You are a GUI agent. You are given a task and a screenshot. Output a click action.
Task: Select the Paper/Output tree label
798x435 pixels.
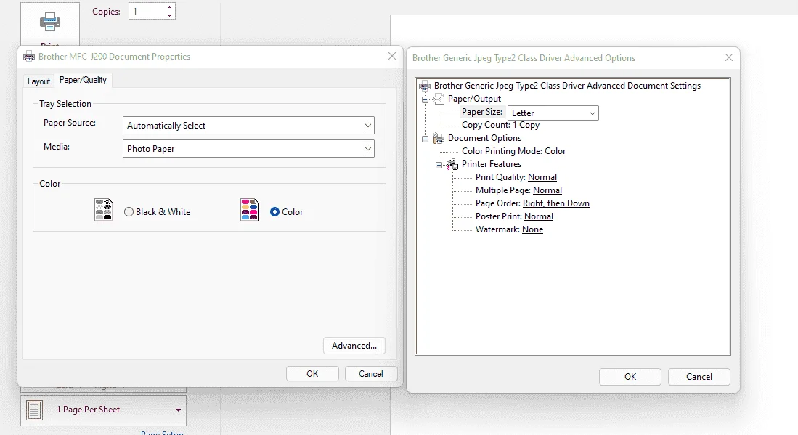(x=474, y=99)
